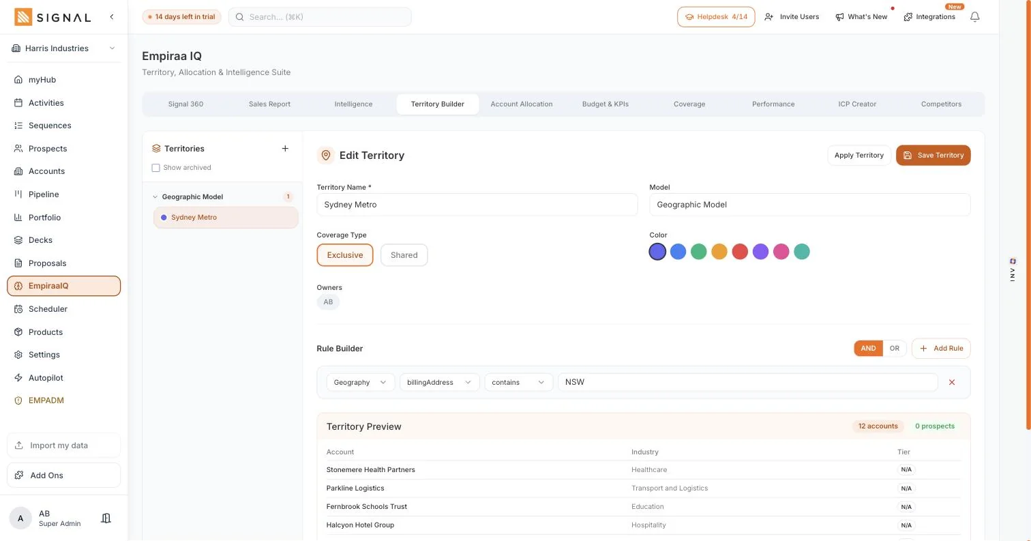This screenshot has height=541, width=1031.
Task: Pick the green color swatch
Action: click(x=698, y=252)
